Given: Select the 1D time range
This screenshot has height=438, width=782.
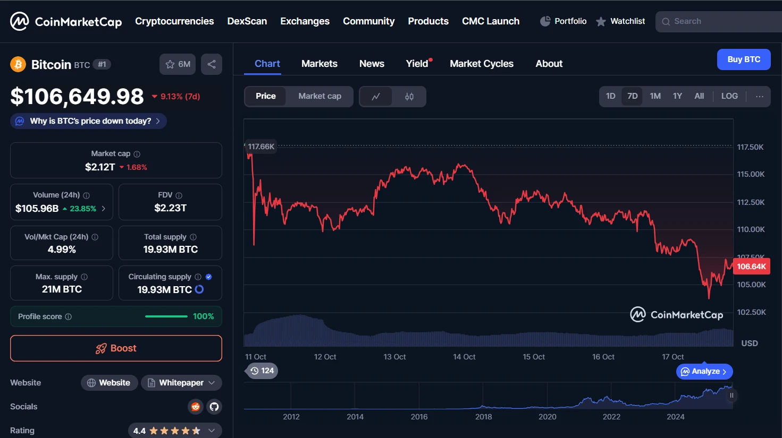Looking at the screenshot, I should 610,96.
